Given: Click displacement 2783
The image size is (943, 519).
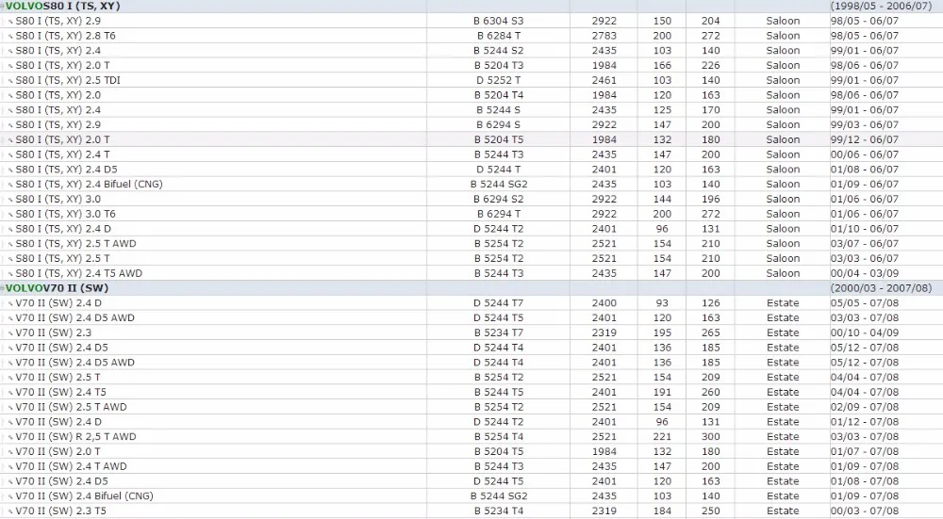Looking at the screenshot, I should (604, 36).
